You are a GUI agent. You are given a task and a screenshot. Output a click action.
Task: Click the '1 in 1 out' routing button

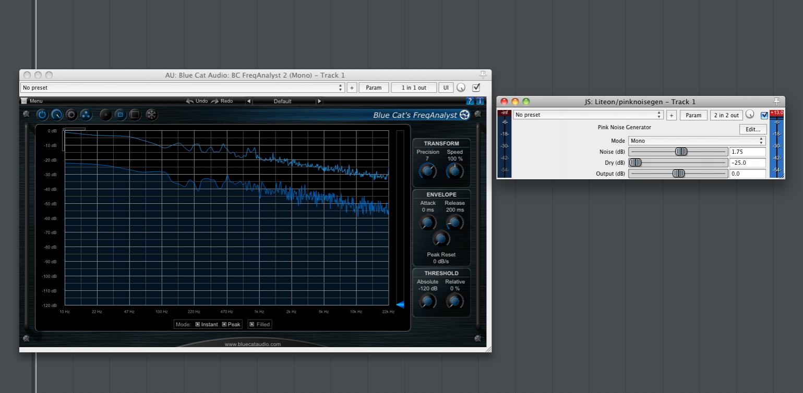tap(414, 88)
